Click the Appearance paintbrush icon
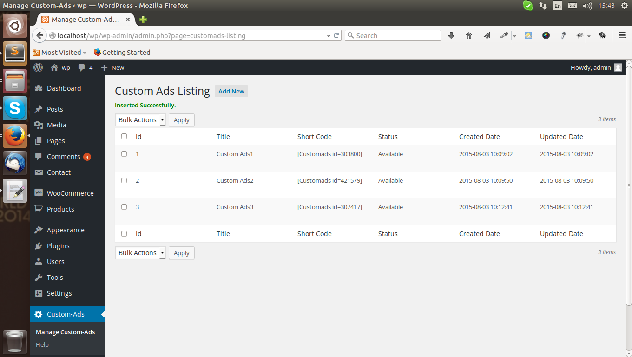Screen dimensions: 632x357 pos(39,230)
